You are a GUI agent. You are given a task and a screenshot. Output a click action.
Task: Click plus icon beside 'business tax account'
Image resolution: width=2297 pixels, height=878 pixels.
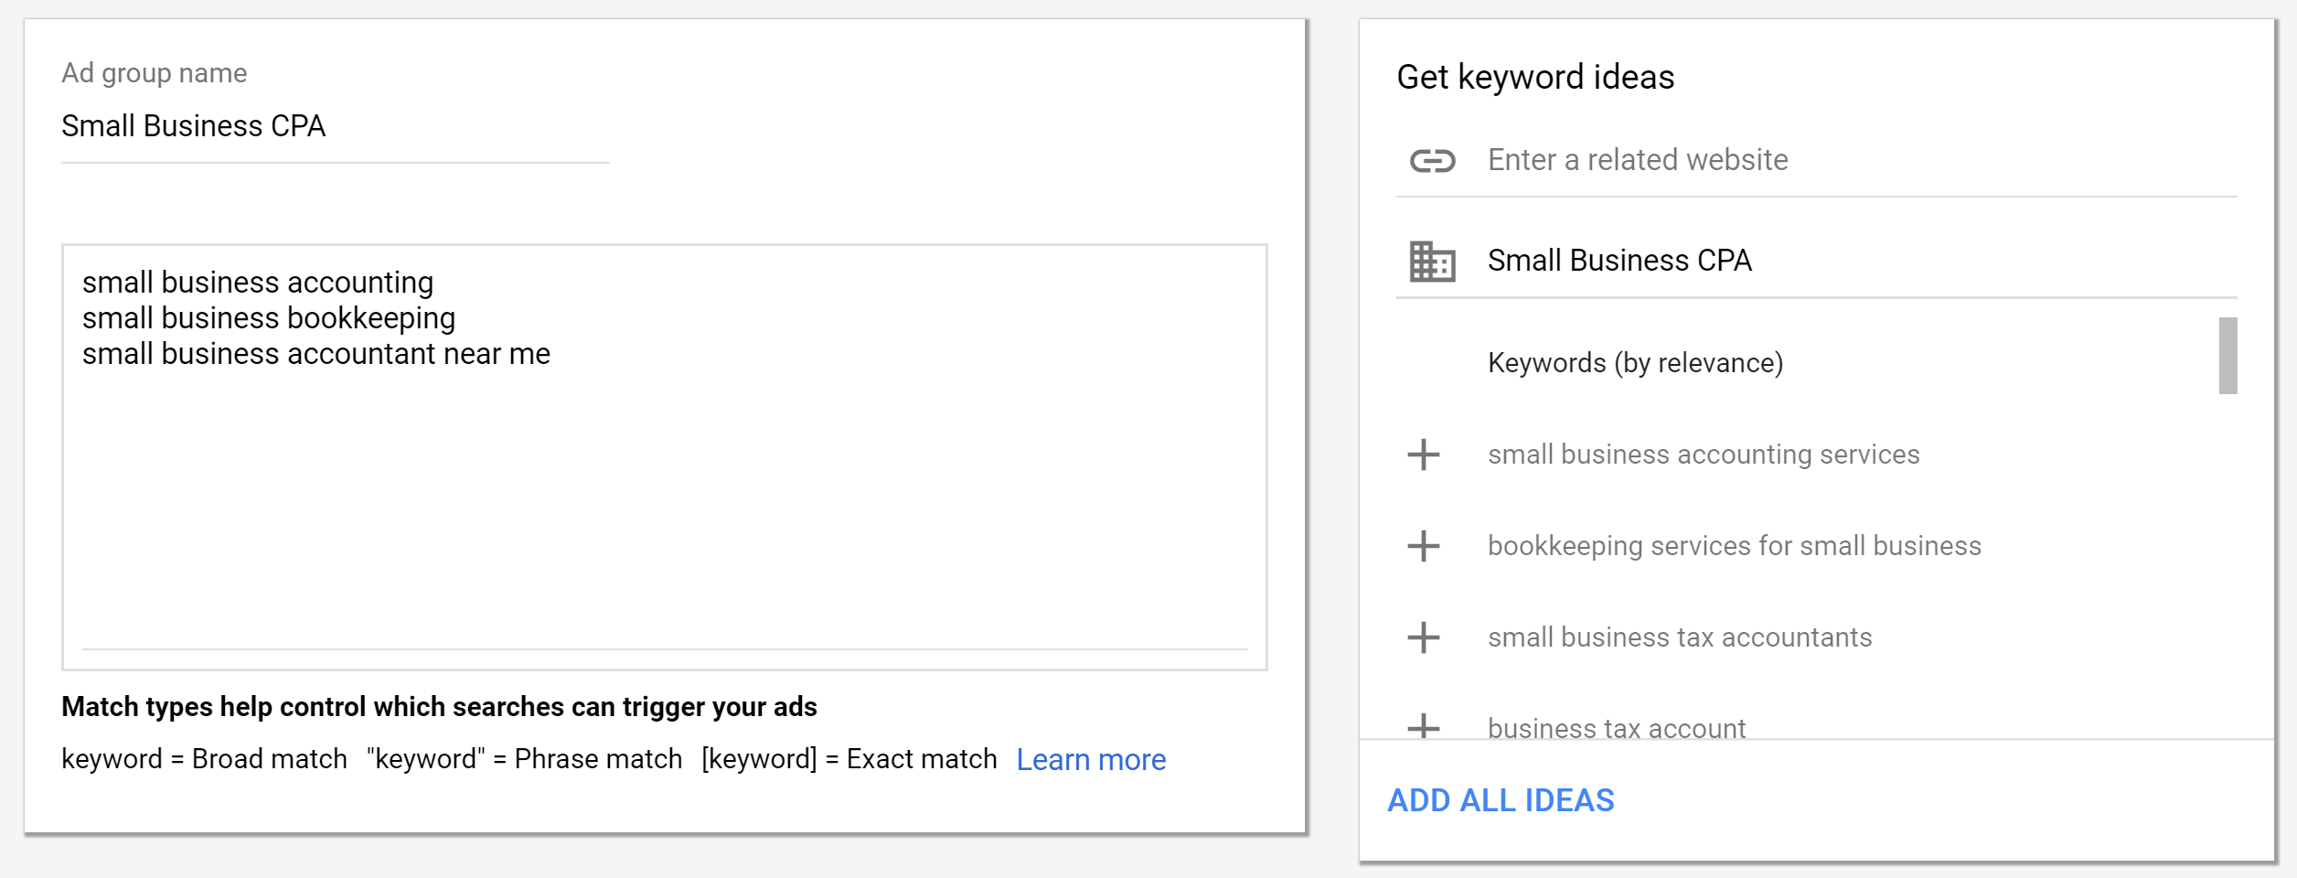[1423, 727]
